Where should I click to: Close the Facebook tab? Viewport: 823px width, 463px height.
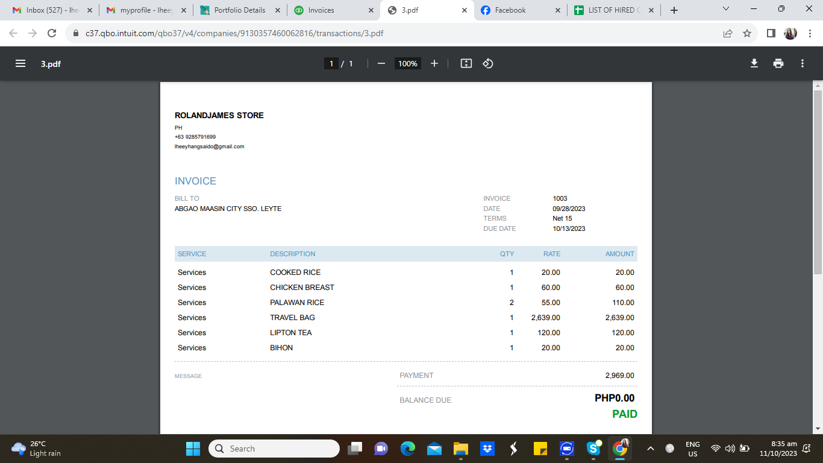click(557, 10)
